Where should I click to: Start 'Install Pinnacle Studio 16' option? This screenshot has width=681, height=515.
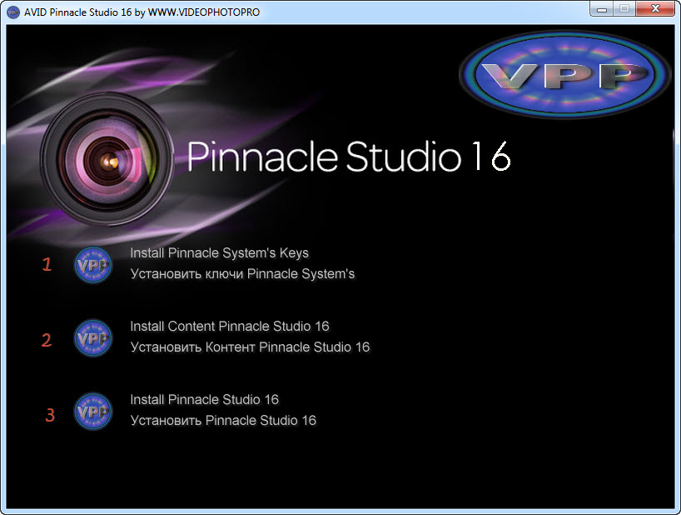pos(205,400)
